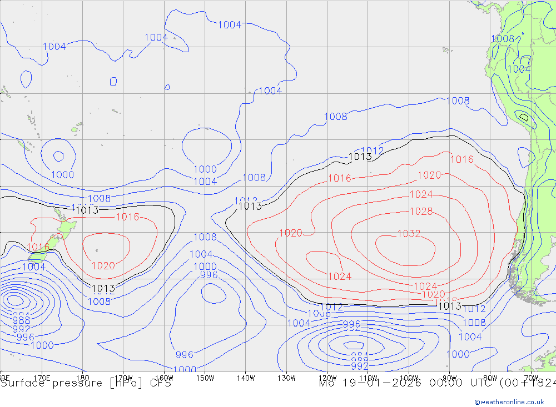Viewport: 556px width, 407px height.
Task: Click the 170W longitude axis label
Action: (123, 378)
